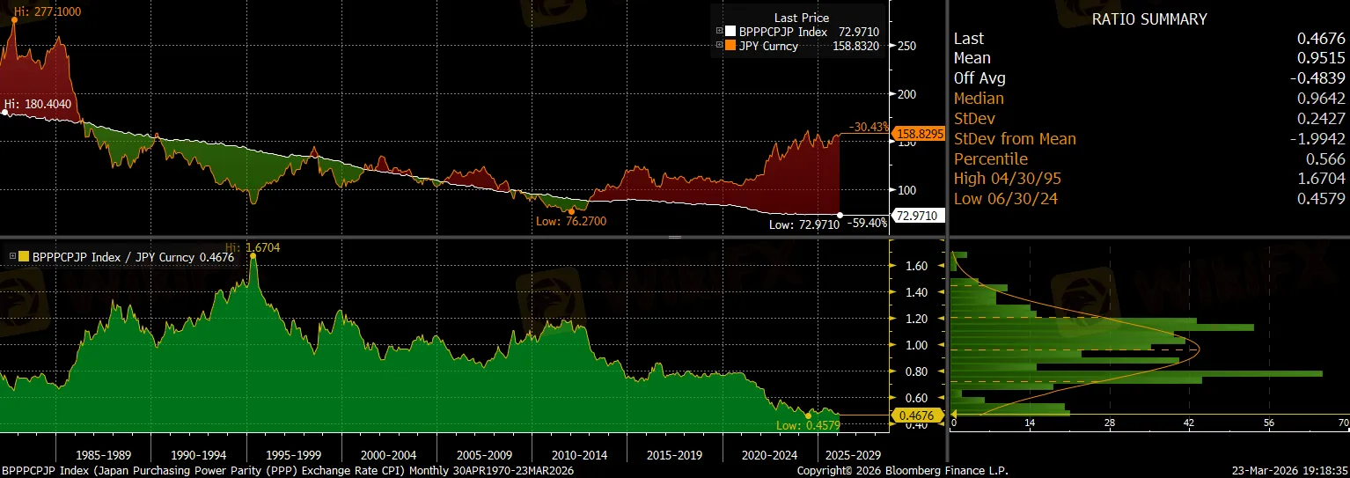
Task: Click the white 72.9710 axis price tag
Action: (x=918, y=216)
